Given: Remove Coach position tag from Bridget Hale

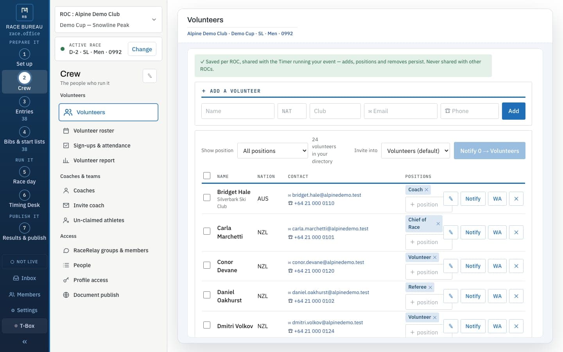Looking at the screenshot, I should point(427,190).
